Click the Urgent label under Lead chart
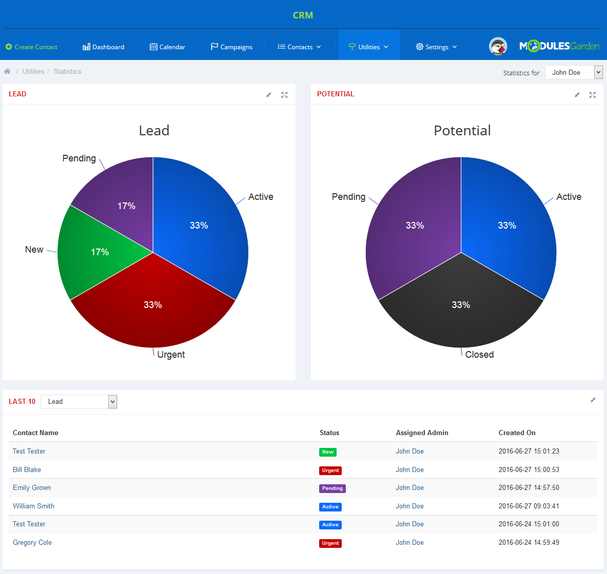The image size is (607, 574). point(171,355)
